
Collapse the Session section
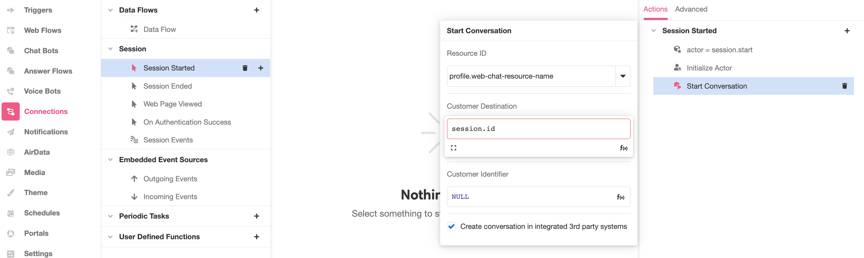point(110,49)
